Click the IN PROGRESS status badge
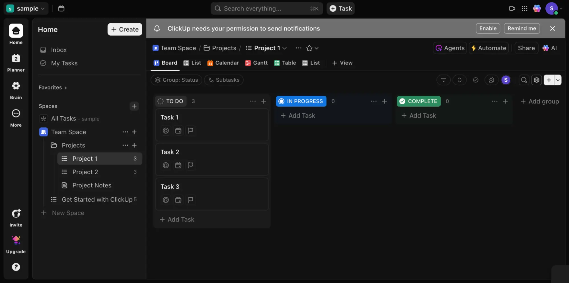 [x=301, y=101]
